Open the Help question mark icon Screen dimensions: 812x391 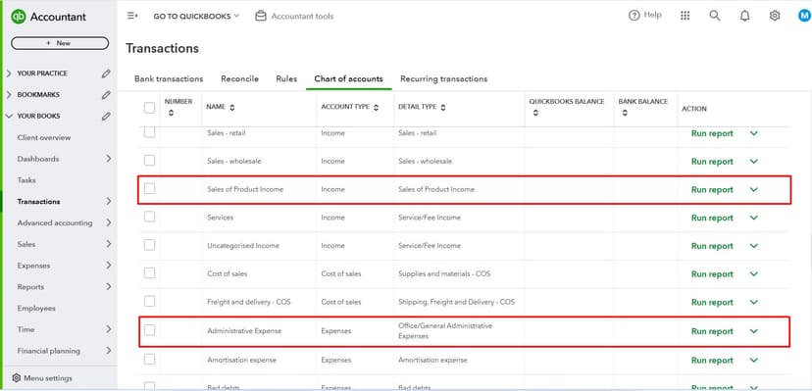[x=634, y=16]
